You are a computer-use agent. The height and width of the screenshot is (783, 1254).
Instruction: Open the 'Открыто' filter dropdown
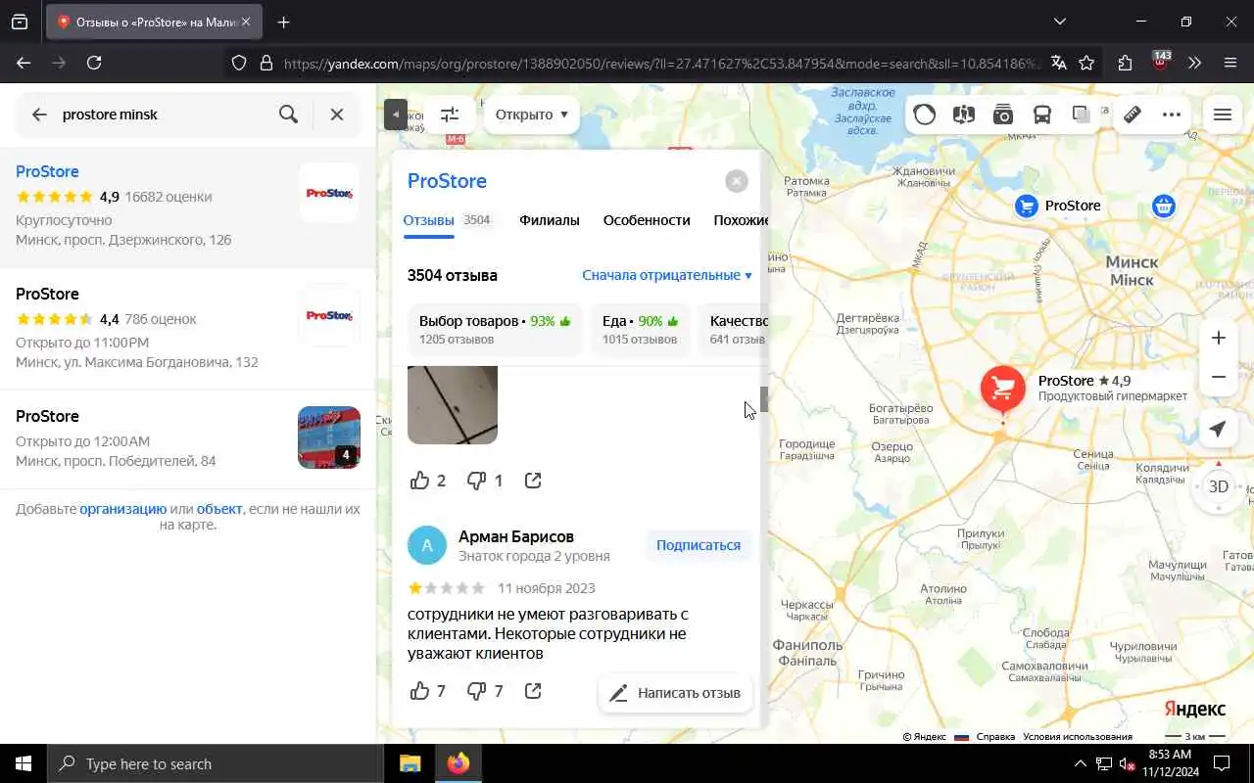(531, 115)
